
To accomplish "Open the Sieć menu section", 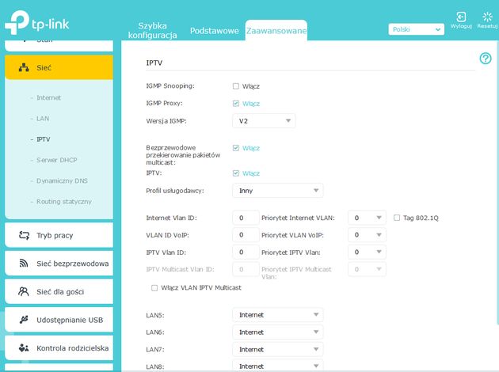I will coord(59,67).
